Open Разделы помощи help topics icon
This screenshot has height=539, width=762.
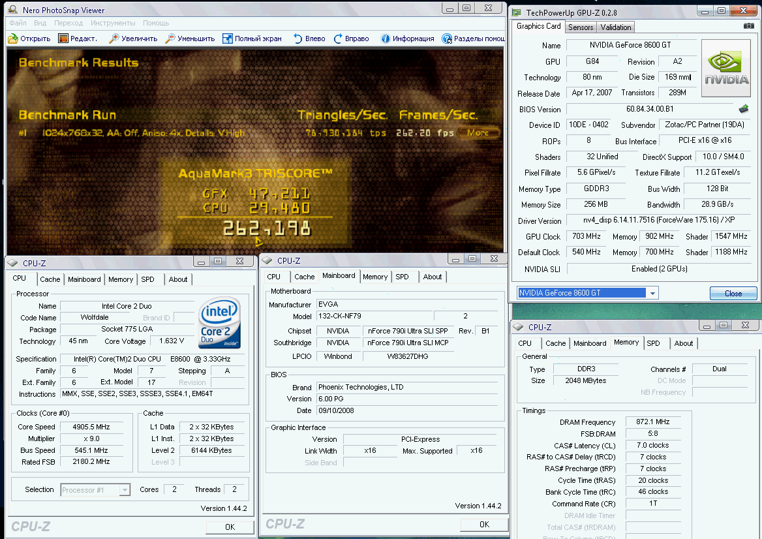pos(447,38)
